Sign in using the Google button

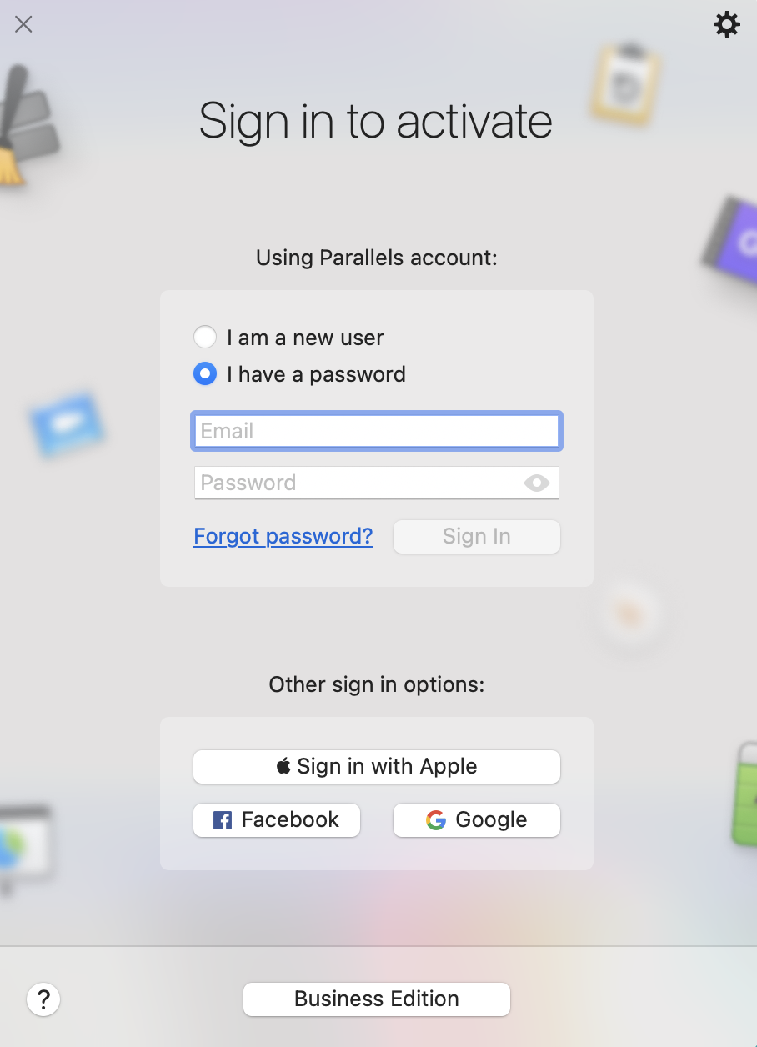[477, 820]
